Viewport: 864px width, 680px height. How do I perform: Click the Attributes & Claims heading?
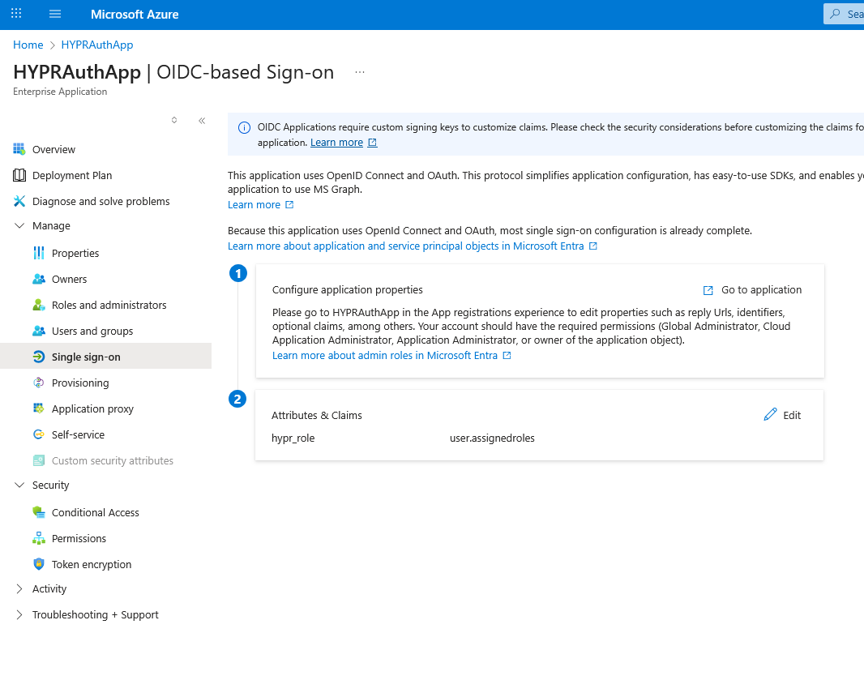(x=317, y=415)
